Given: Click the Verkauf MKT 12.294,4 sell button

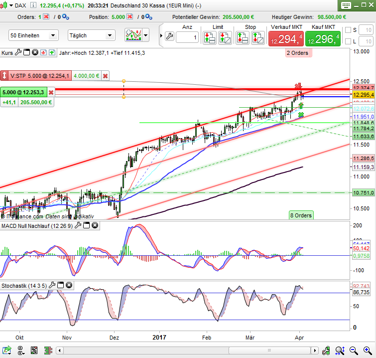Looking at the screenshot, I should pos(286,39).
